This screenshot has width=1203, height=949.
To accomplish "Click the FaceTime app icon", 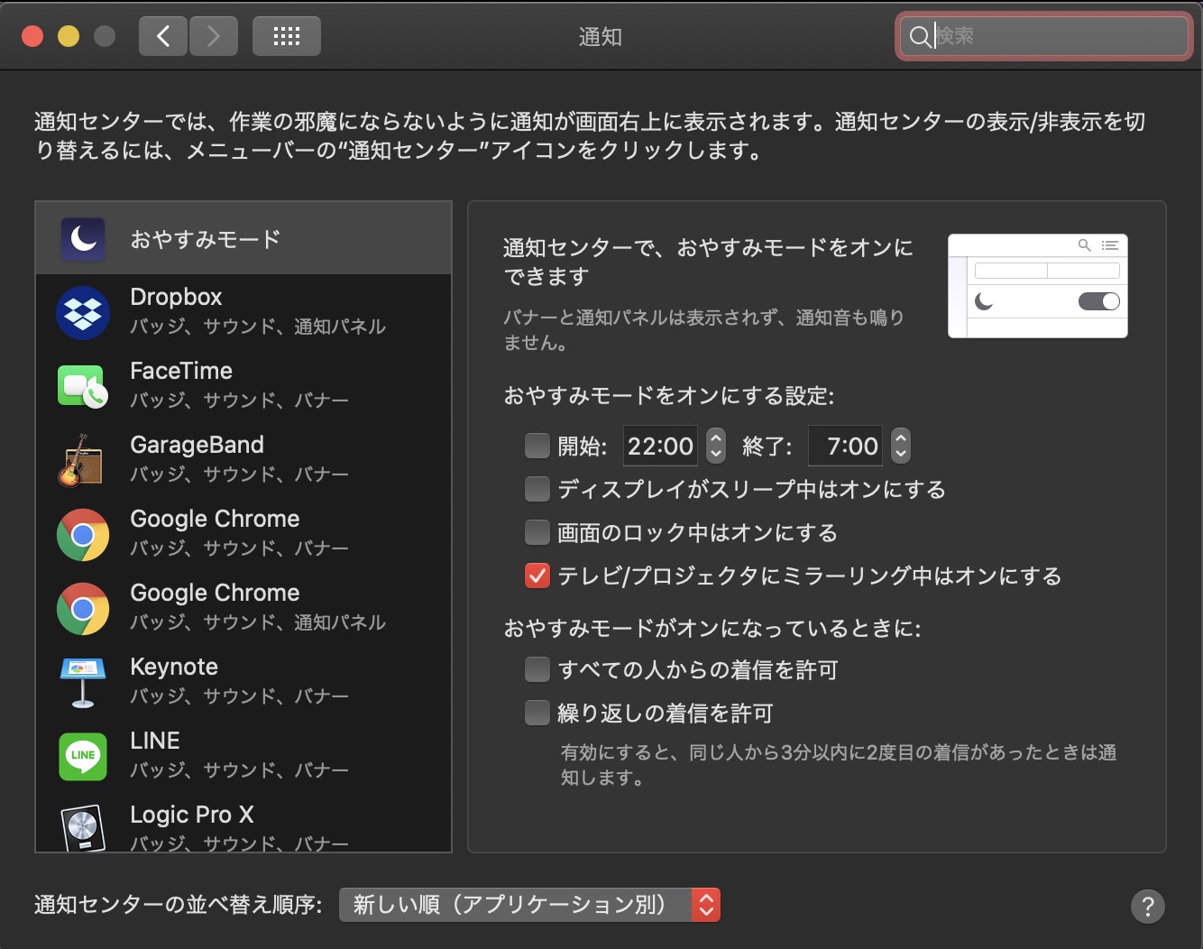I will pyautogui.click(x=83, y=386).
